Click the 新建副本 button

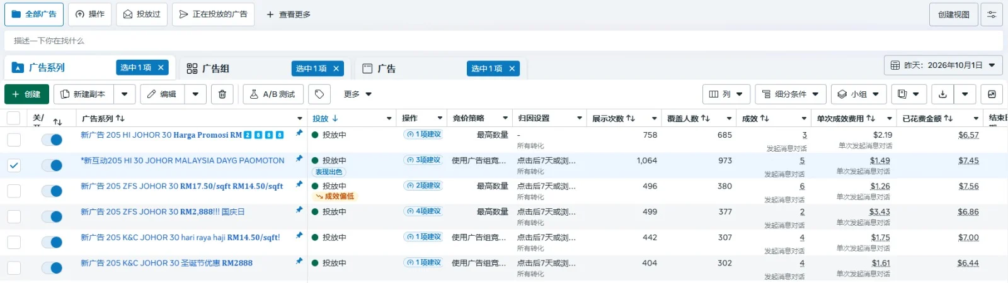[x=84, y=94]
